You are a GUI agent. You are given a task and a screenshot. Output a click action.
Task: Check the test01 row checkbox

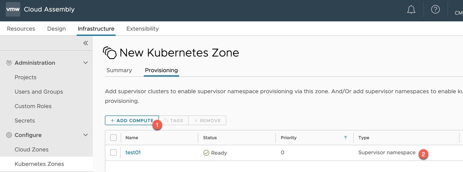click(113, 152)
